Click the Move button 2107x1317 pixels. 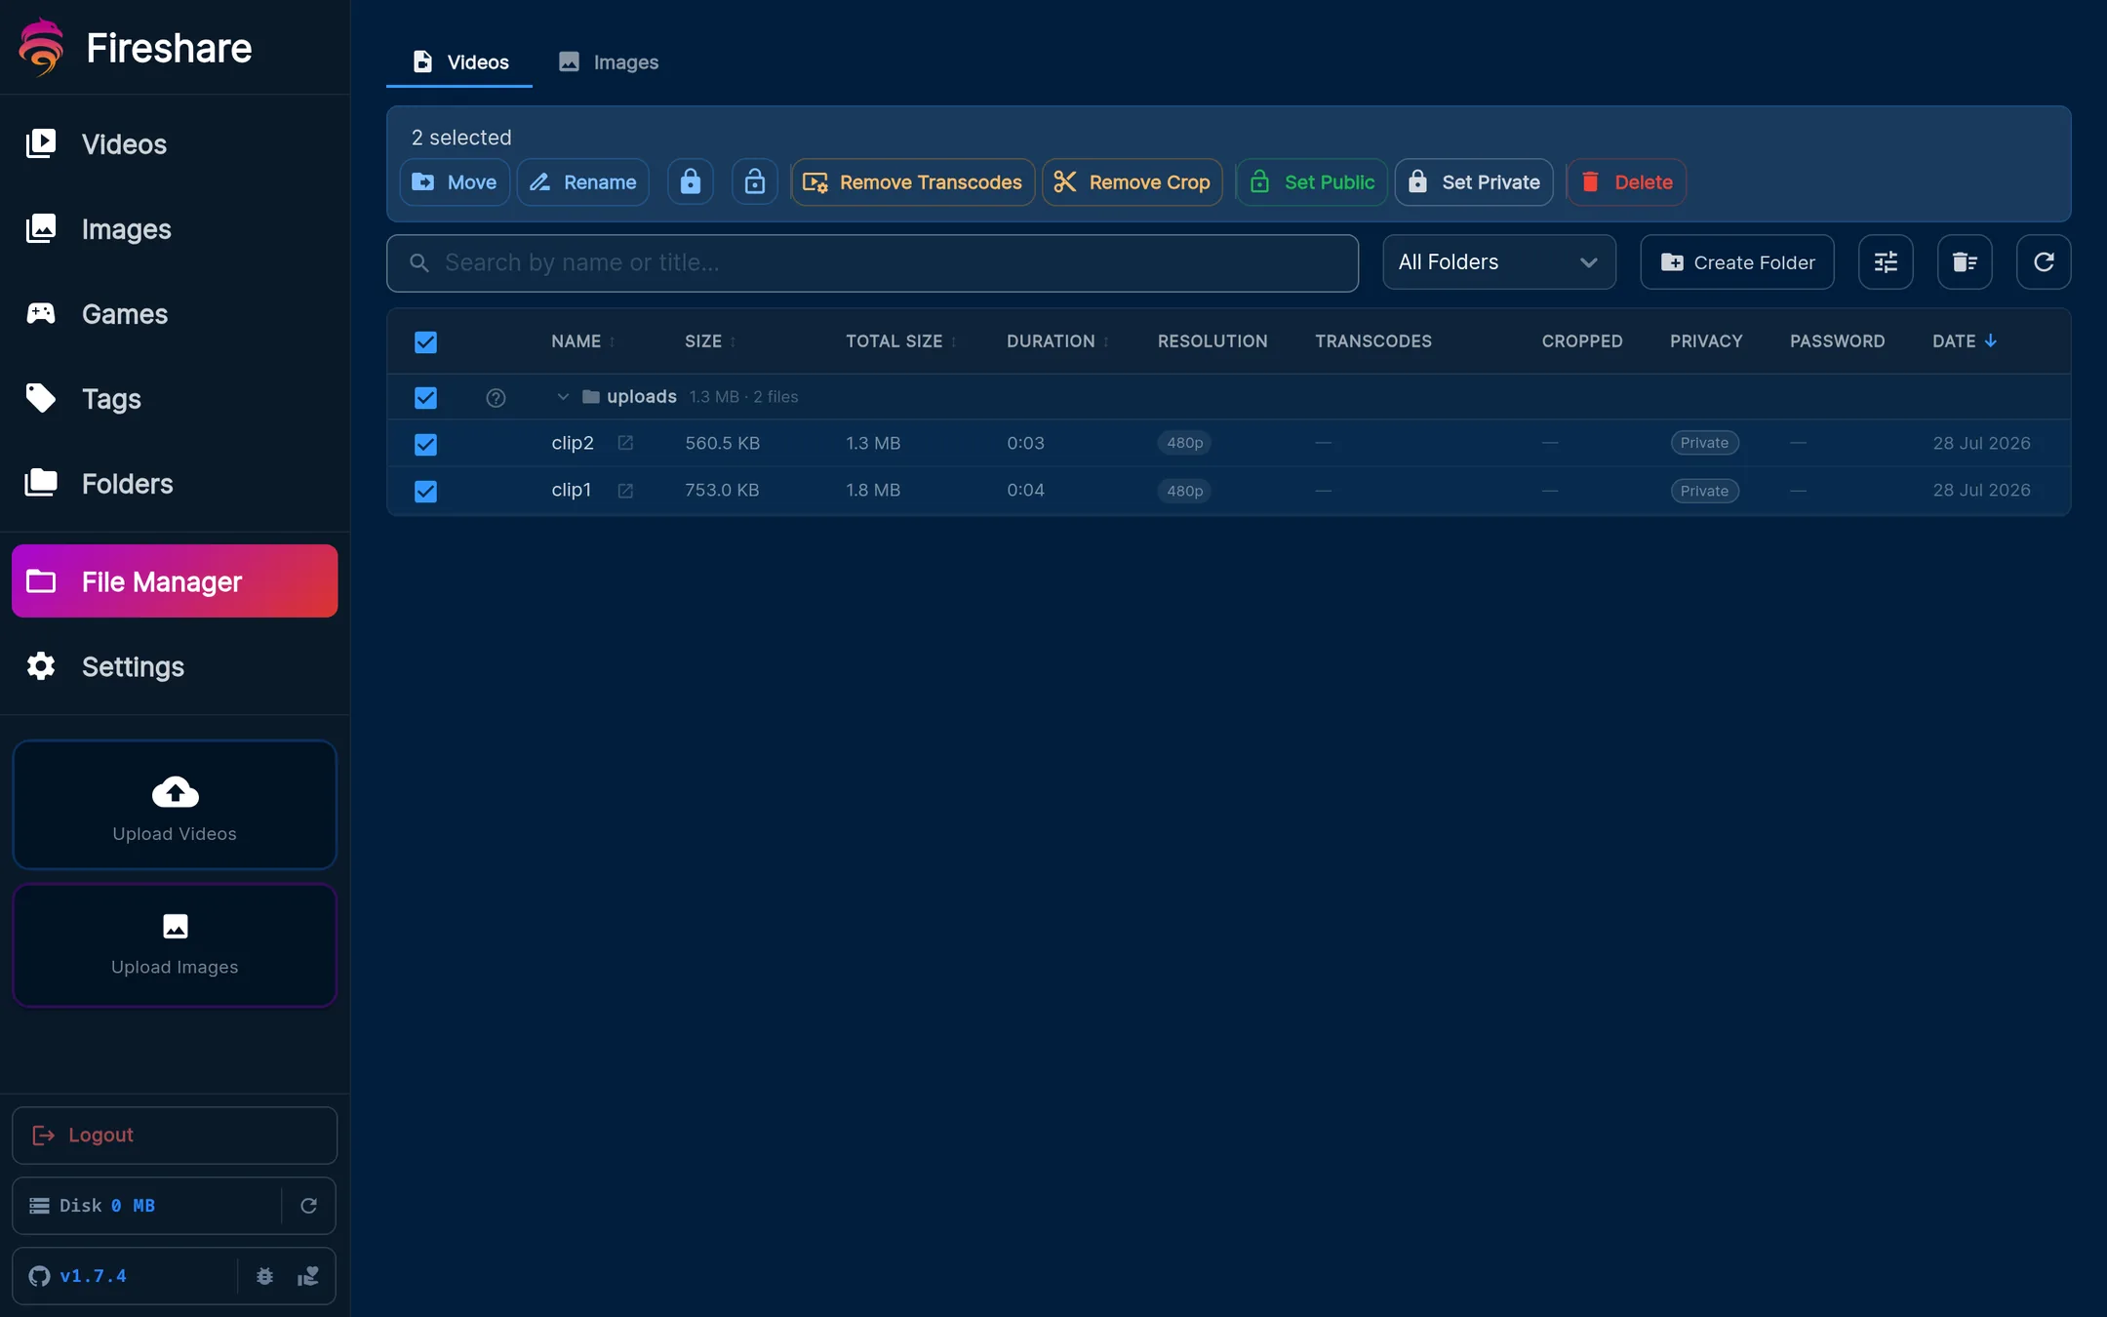point(455,182)
